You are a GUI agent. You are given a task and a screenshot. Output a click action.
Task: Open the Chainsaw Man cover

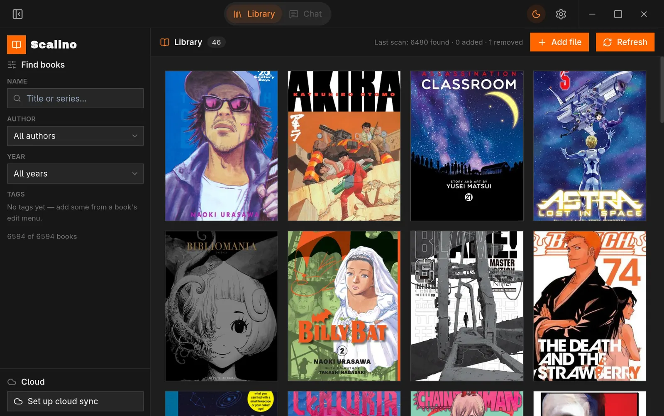[x=467, y=404]
